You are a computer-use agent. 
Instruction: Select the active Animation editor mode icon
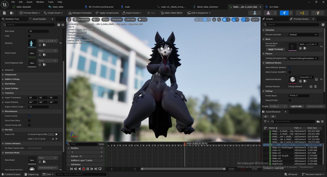click(284, 13)
